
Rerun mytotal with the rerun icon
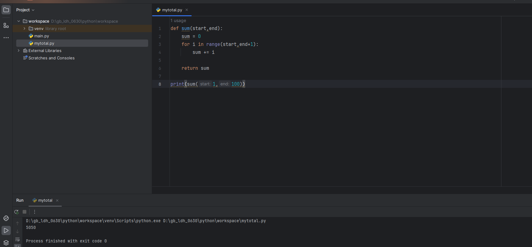17,212
